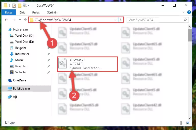Screen dimensions: 196x130
Task: Switch to details view icon in status bar
Action: (x=182, y=123)
